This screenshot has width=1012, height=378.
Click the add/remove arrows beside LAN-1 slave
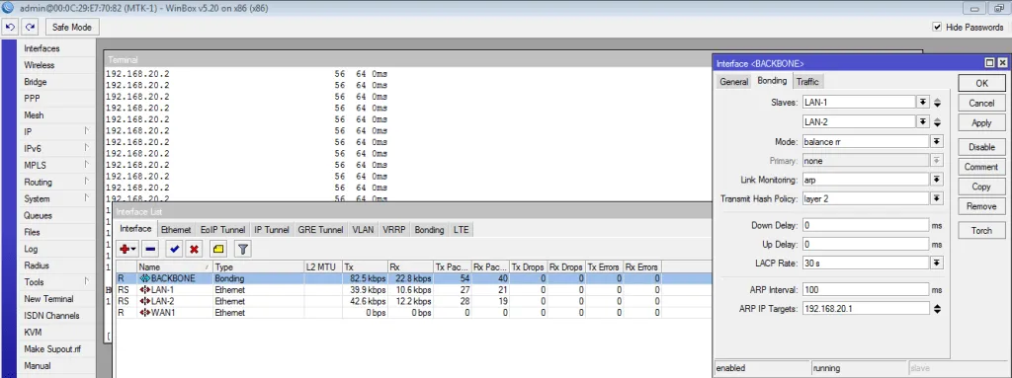click(x=937, y=103)
